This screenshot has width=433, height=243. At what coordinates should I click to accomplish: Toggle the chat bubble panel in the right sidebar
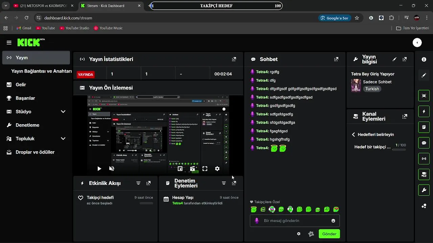[x=424, y=143]
